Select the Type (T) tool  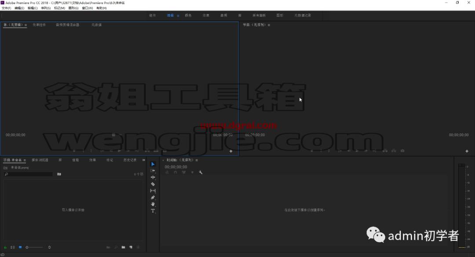point(153,211)
